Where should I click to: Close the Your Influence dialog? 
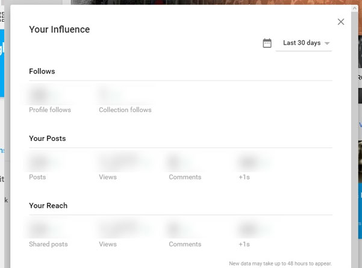point(341,22)
